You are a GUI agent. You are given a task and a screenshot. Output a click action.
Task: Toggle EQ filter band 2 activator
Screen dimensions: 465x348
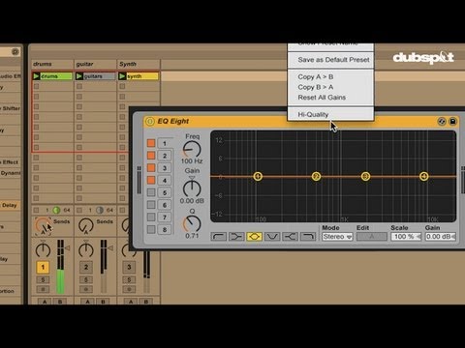pos(151,156)
